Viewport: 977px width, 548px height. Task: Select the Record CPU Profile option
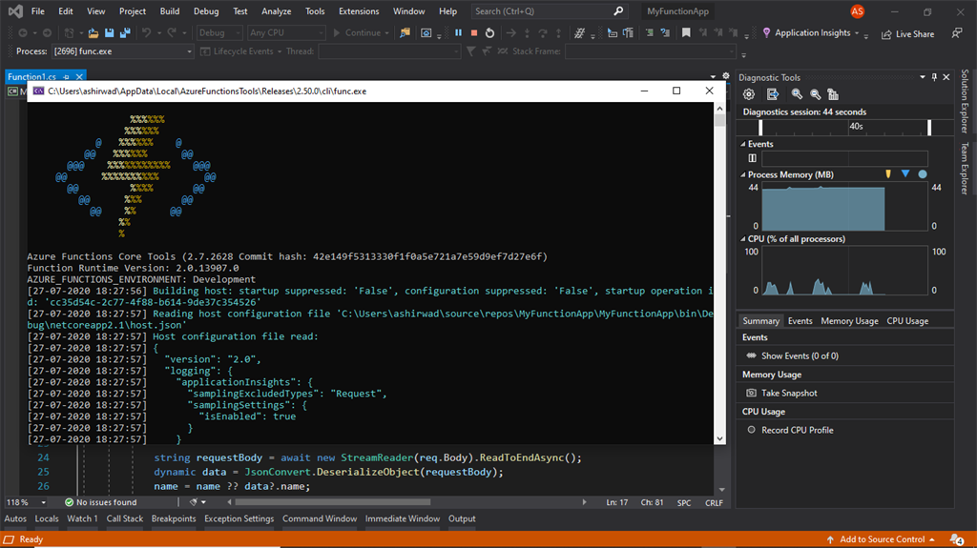coord(797,431)
